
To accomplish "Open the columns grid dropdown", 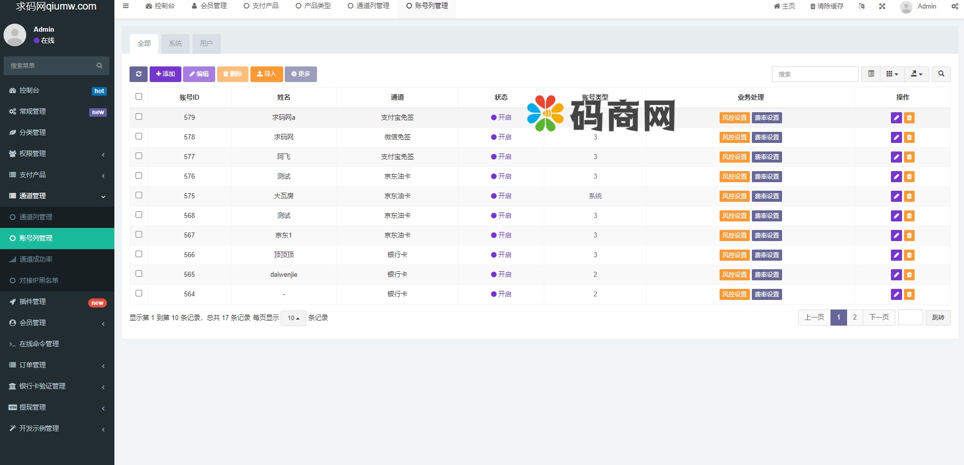I will (892, 74).
